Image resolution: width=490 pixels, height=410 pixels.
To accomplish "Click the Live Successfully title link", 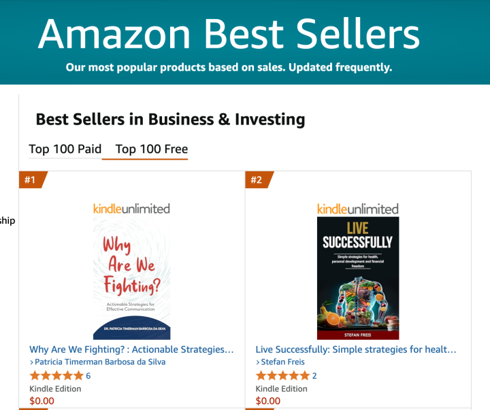I will click(x=356, y=349).
